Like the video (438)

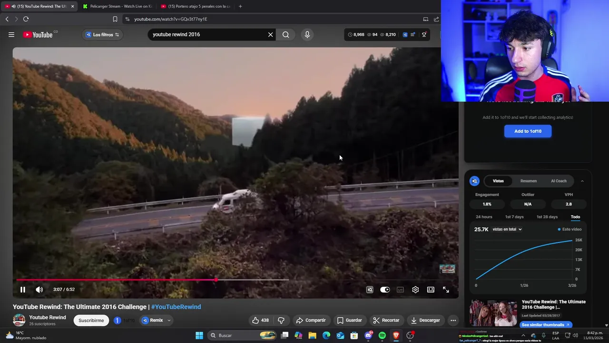261,320
